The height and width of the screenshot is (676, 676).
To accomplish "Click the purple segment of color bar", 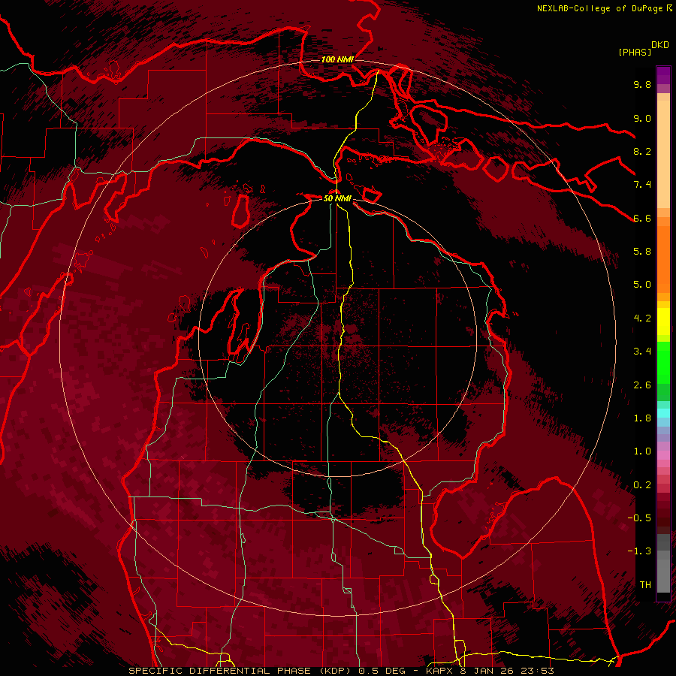I will [663, 75].
